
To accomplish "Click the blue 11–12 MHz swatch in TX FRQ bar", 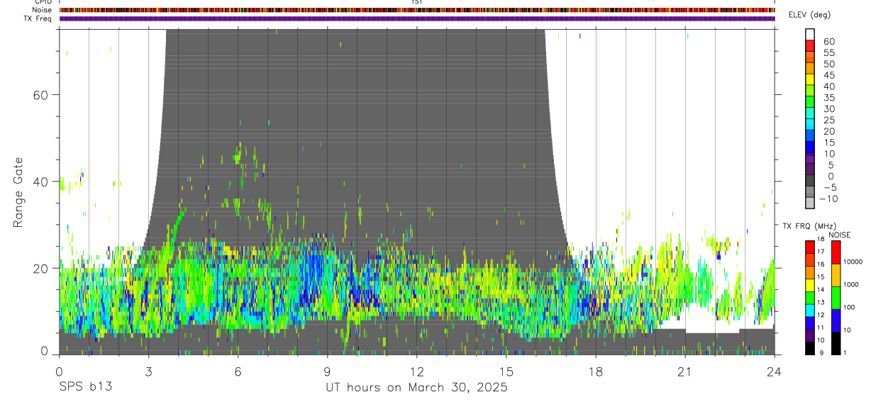I will click(x=810, y=323).
